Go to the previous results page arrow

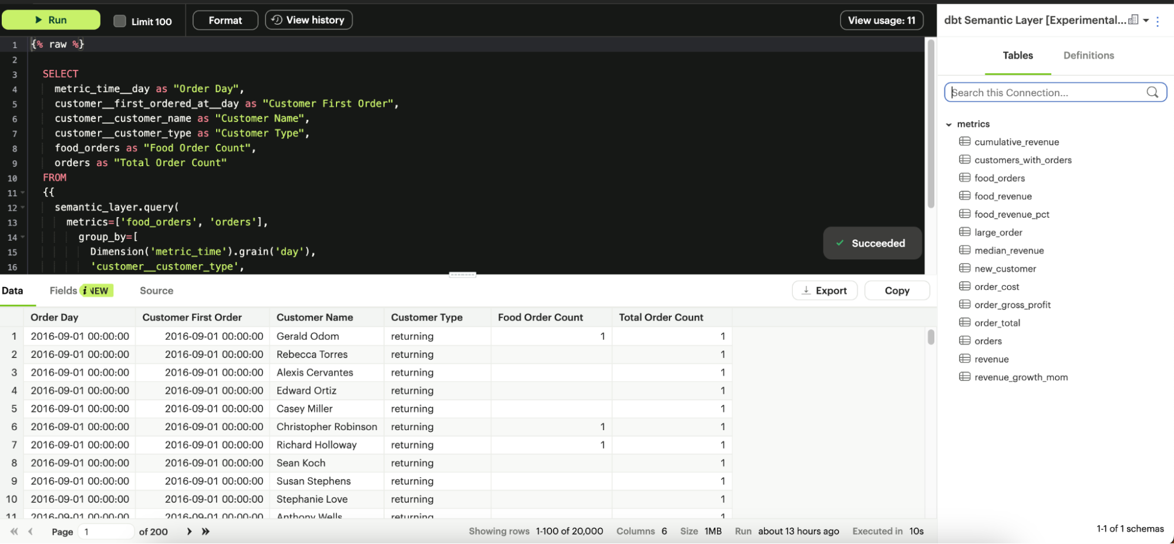tap(31, 531)
